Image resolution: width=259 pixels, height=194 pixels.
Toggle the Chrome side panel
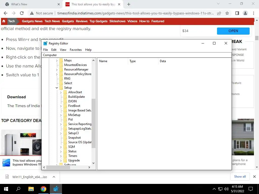click(x=237, y=13)
